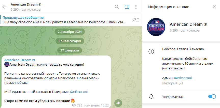Open search in the channel

click(x=117, y=7)
